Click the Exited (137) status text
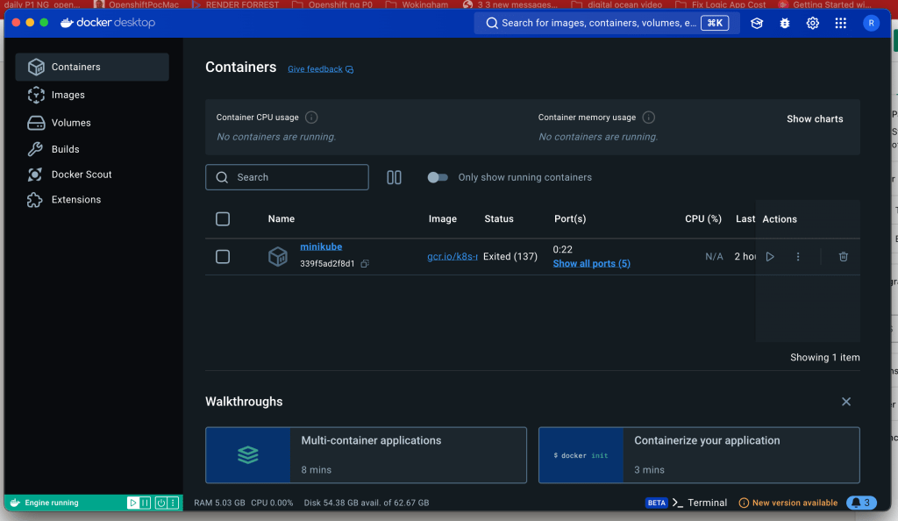The width and height of the screenshot is (898, 521). [510, 256]
